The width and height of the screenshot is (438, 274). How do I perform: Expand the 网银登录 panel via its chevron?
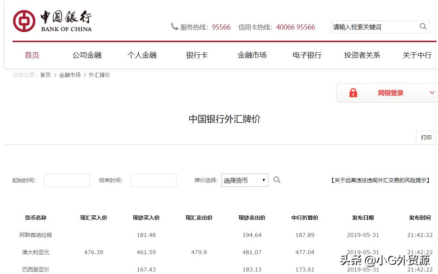coord(432,93)
